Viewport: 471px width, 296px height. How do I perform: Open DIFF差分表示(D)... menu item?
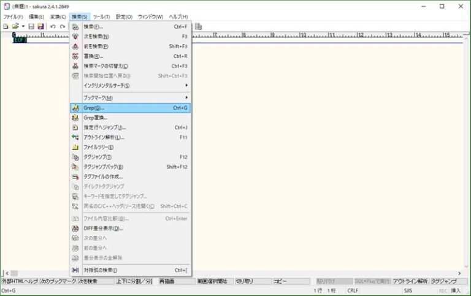click(x=103, y=228)
